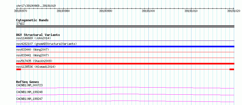Screen dimensions: 242x105
Task: Select the nsv517435 (Shaikh2009) label
Action: click(34, 61)
